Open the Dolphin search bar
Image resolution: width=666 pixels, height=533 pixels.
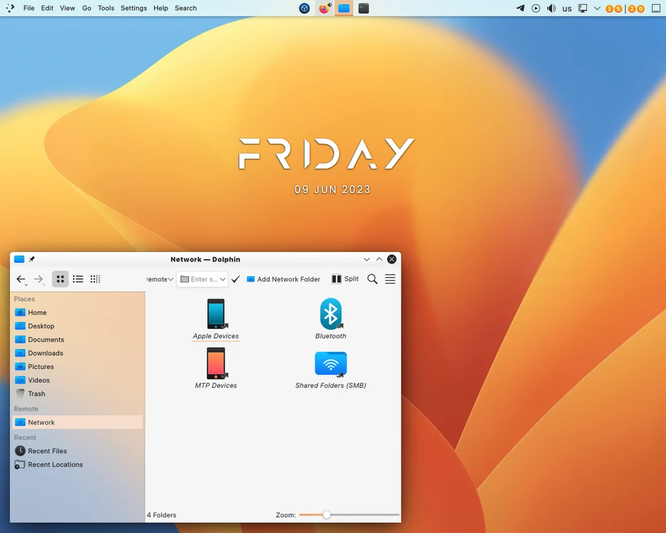click(x=372, y=279)
